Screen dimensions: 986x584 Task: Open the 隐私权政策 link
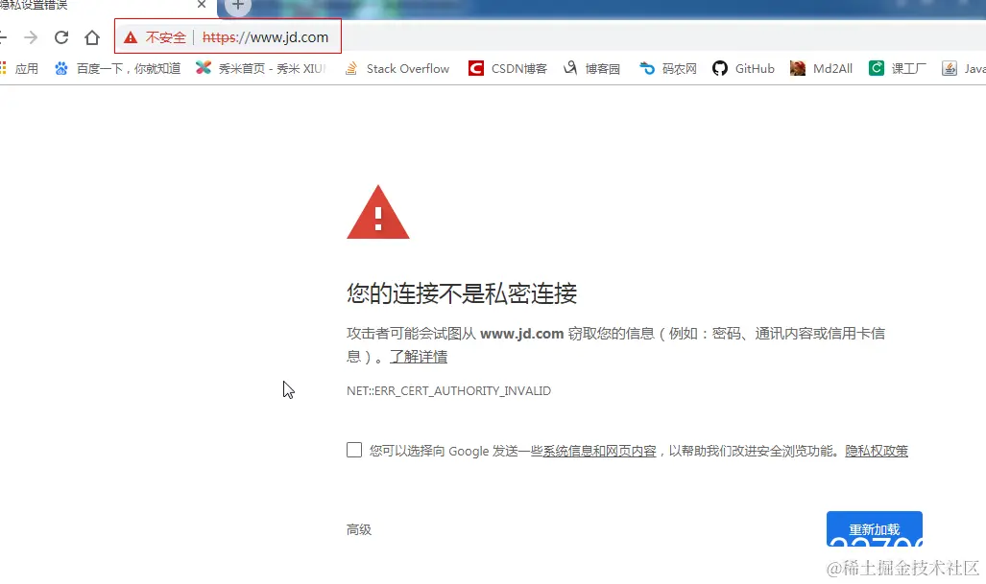(x=875, y=450)
